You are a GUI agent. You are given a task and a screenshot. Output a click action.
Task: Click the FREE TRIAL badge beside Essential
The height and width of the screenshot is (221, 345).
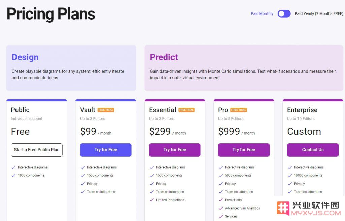coord(186,110)
